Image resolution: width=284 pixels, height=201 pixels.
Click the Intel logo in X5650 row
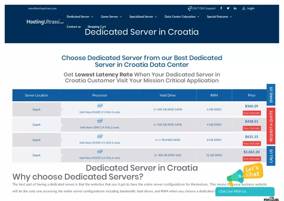pyautogui.click(x=100, y=151)
